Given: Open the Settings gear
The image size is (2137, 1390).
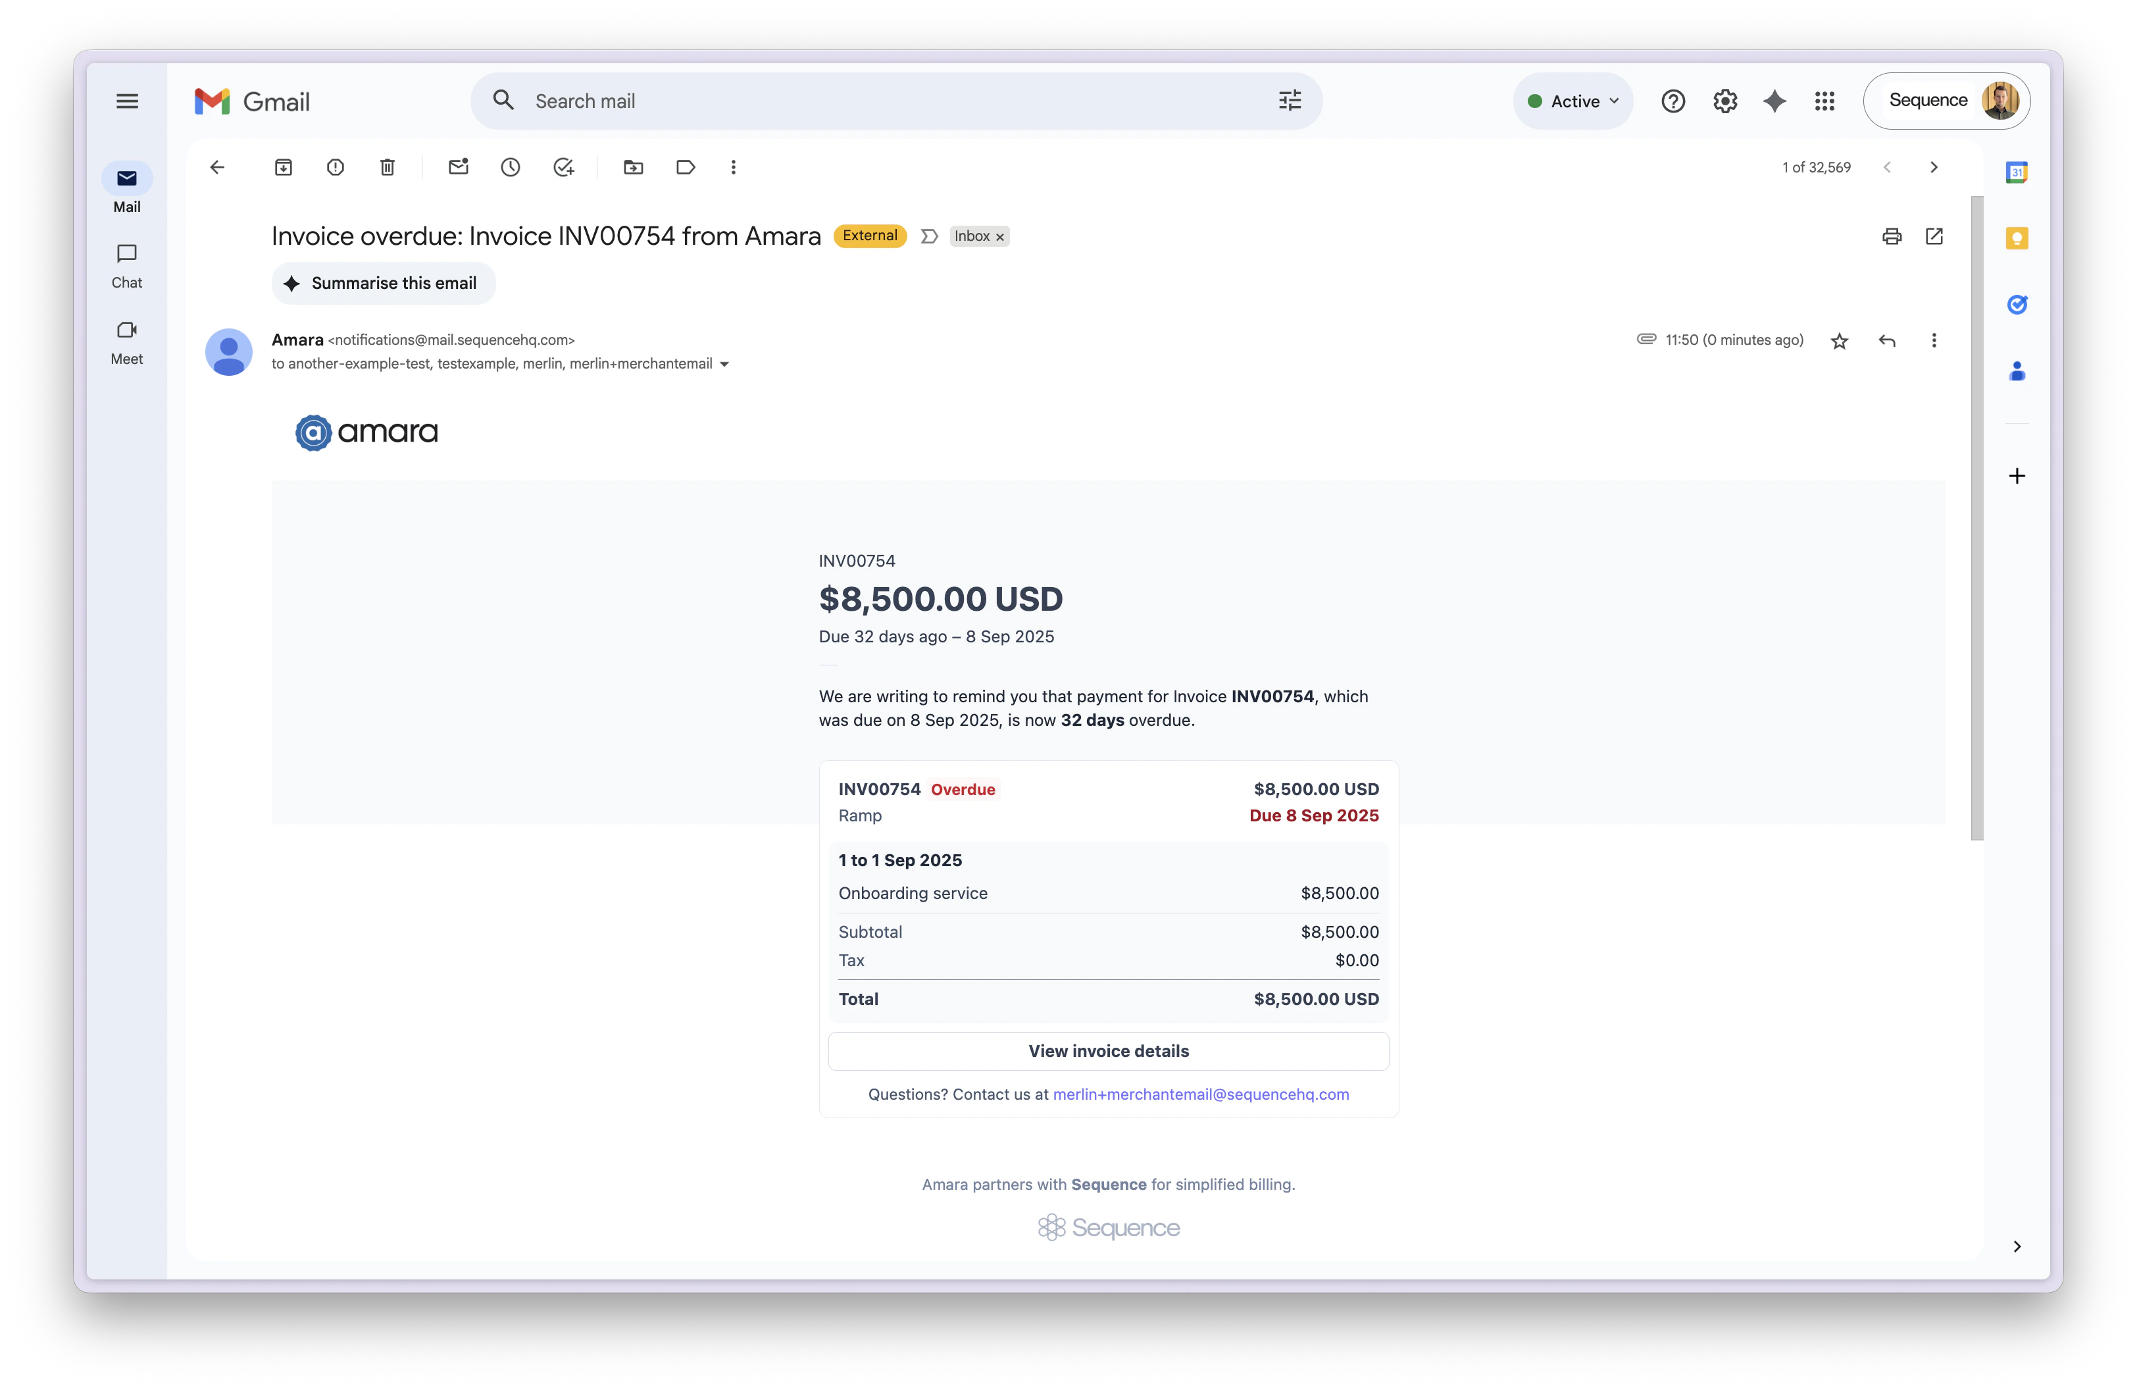Looking at the screenshot, I should [x=1725, y=101].
